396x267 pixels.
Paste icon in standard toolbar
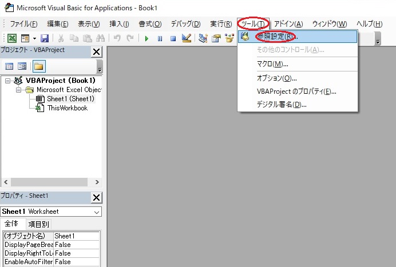[x=88, y=38]
